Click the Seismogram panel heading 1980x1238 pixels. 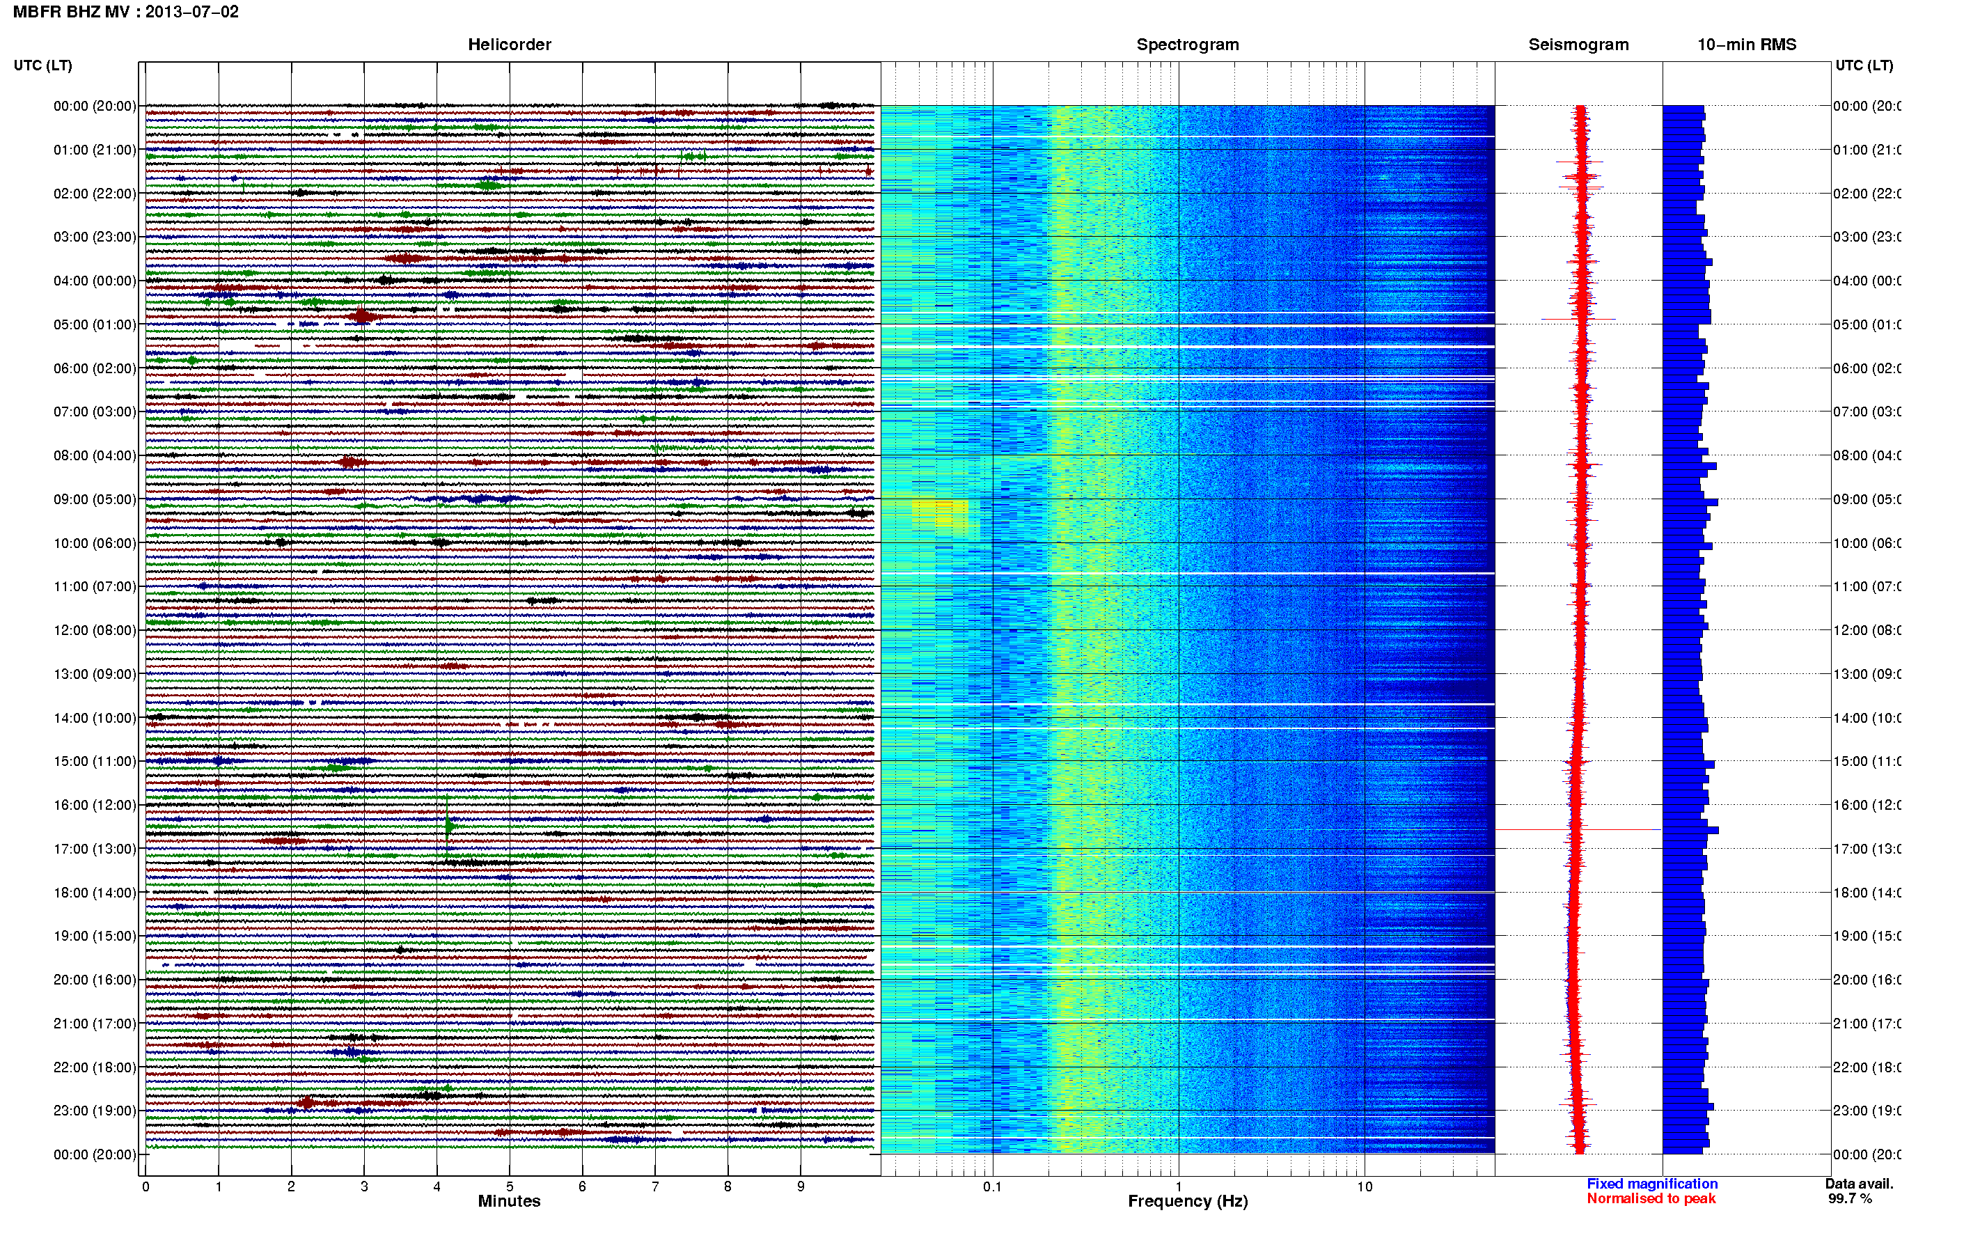coord(1578,45)
